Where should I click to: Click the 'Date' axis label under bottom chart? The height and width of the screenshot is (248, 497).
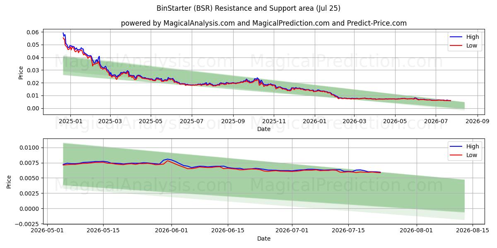[x=264, y=238]
